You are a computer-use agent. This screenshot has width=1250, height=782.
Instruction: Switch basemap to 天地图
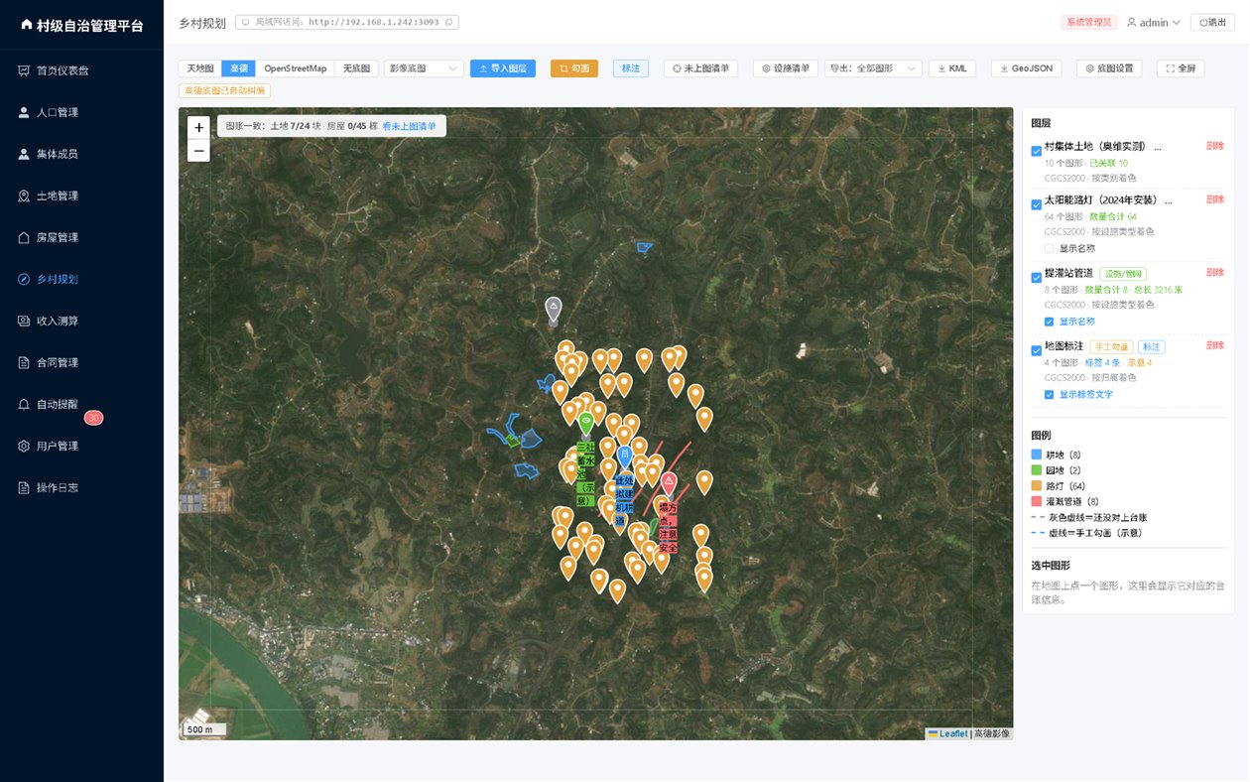pyautogui.click(x=200, y=68)
